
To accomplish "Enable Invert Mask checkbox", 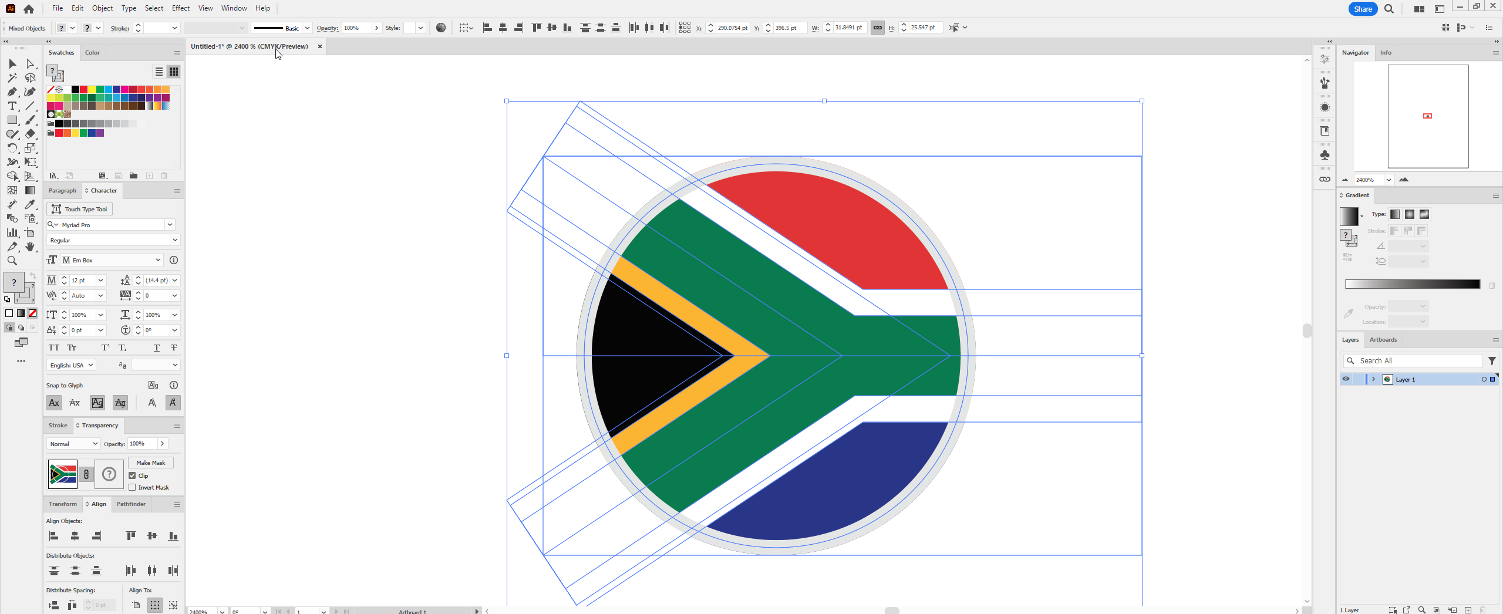I will pos(132,488).
